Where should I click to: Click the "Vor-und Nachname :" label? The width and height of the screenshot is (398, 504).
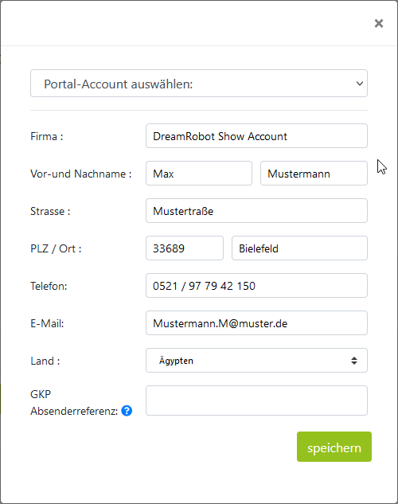81,174
